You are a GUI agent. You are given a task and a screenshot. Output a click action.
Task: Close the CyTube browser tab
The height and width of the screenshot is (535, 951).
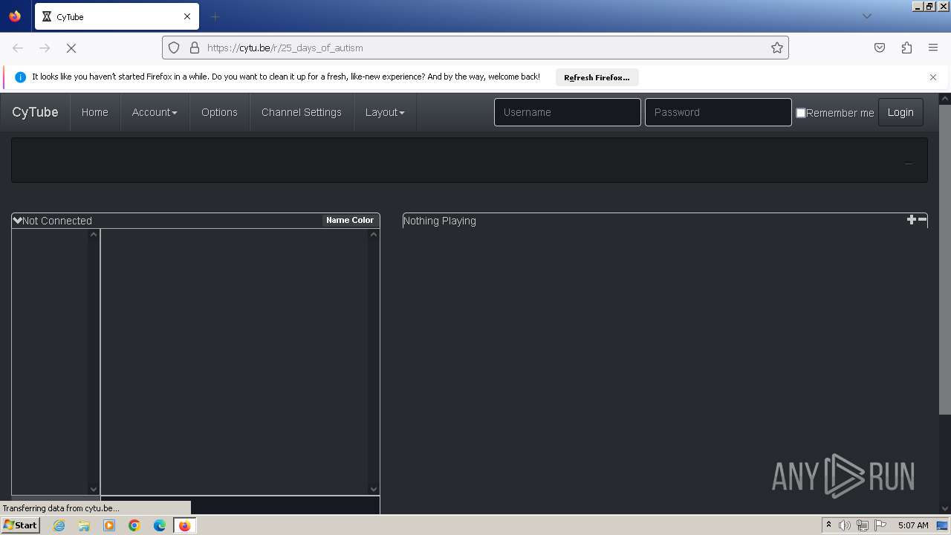187,16
